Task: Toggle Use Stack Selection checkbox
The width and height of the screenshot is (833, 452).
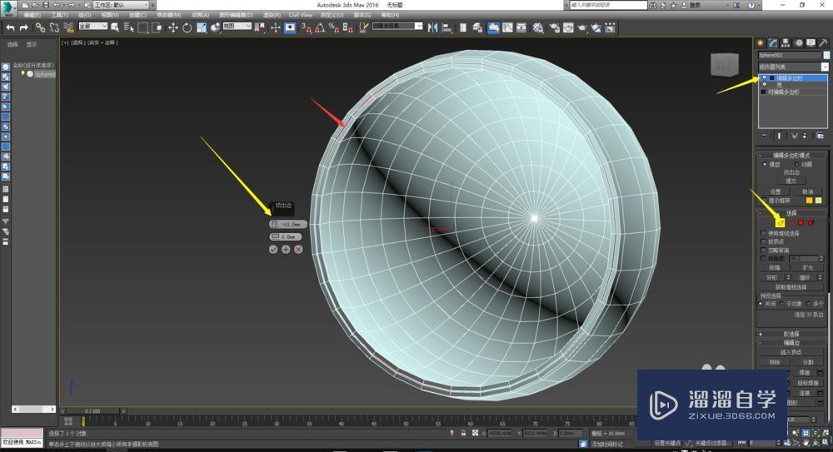Action: pos(763,233)
